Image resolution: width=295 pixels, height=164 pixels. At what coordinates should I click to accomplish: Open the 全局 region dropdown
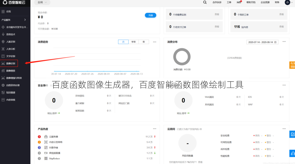(x=42, y=2)
